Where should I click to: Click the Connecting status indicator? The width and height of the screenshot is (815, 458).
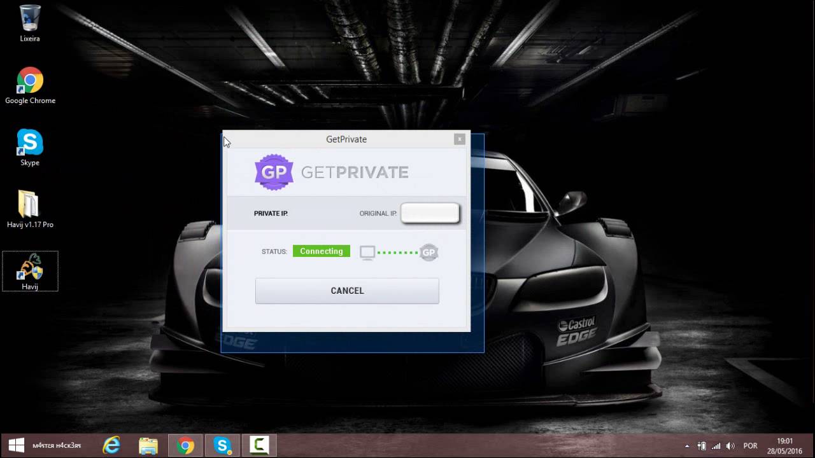pos(322,251)
